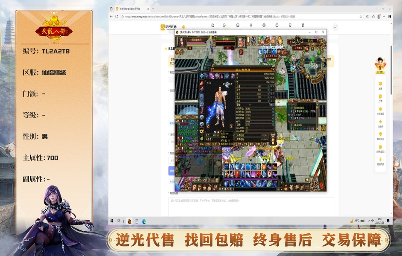The width and height of the screenshot is (402, 256).
Task: Click the system tray show-hidden-icons chevron
Action: click(x=369, y=221)
